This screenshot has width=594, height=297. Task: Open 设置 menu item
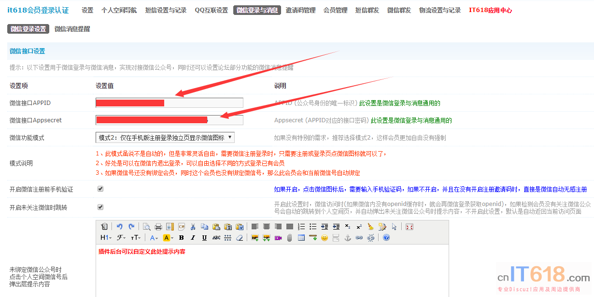point(87,10)
